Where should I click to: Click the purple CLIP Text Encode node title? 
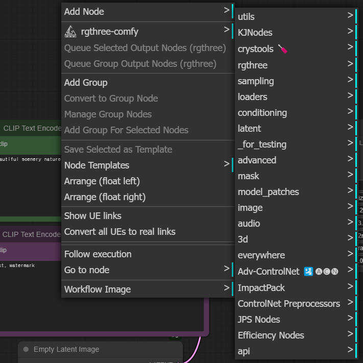[32, 234]
